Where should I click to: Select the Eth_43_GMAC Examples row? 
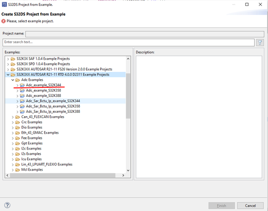tap(40, 133)
